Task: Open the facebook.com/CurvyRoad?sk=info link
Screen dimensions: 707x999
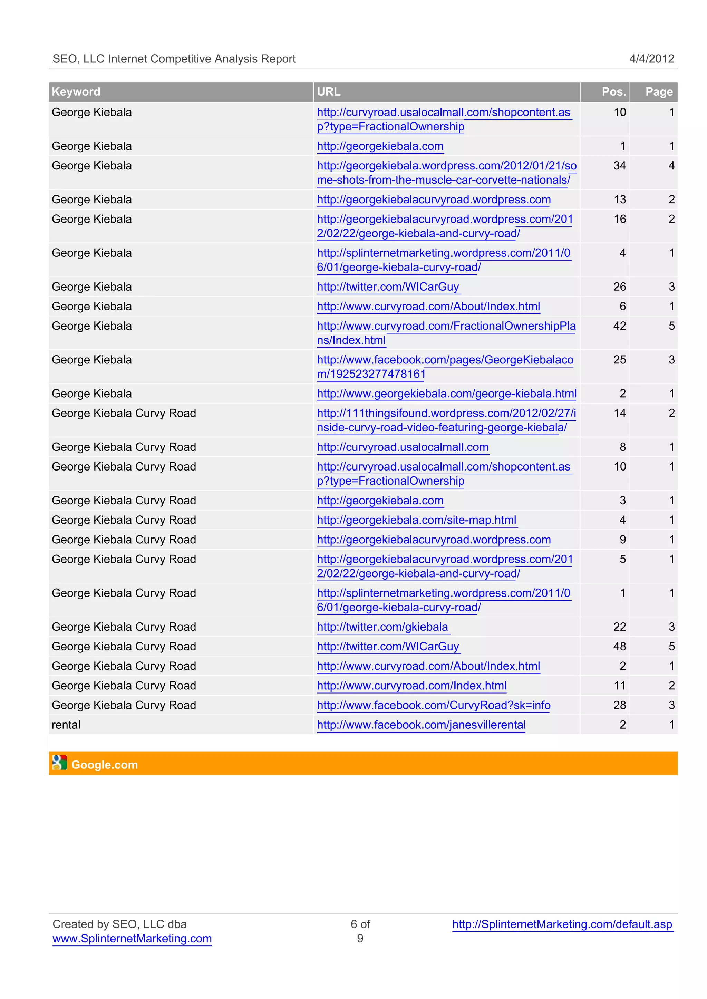Action: pos(434,705)
